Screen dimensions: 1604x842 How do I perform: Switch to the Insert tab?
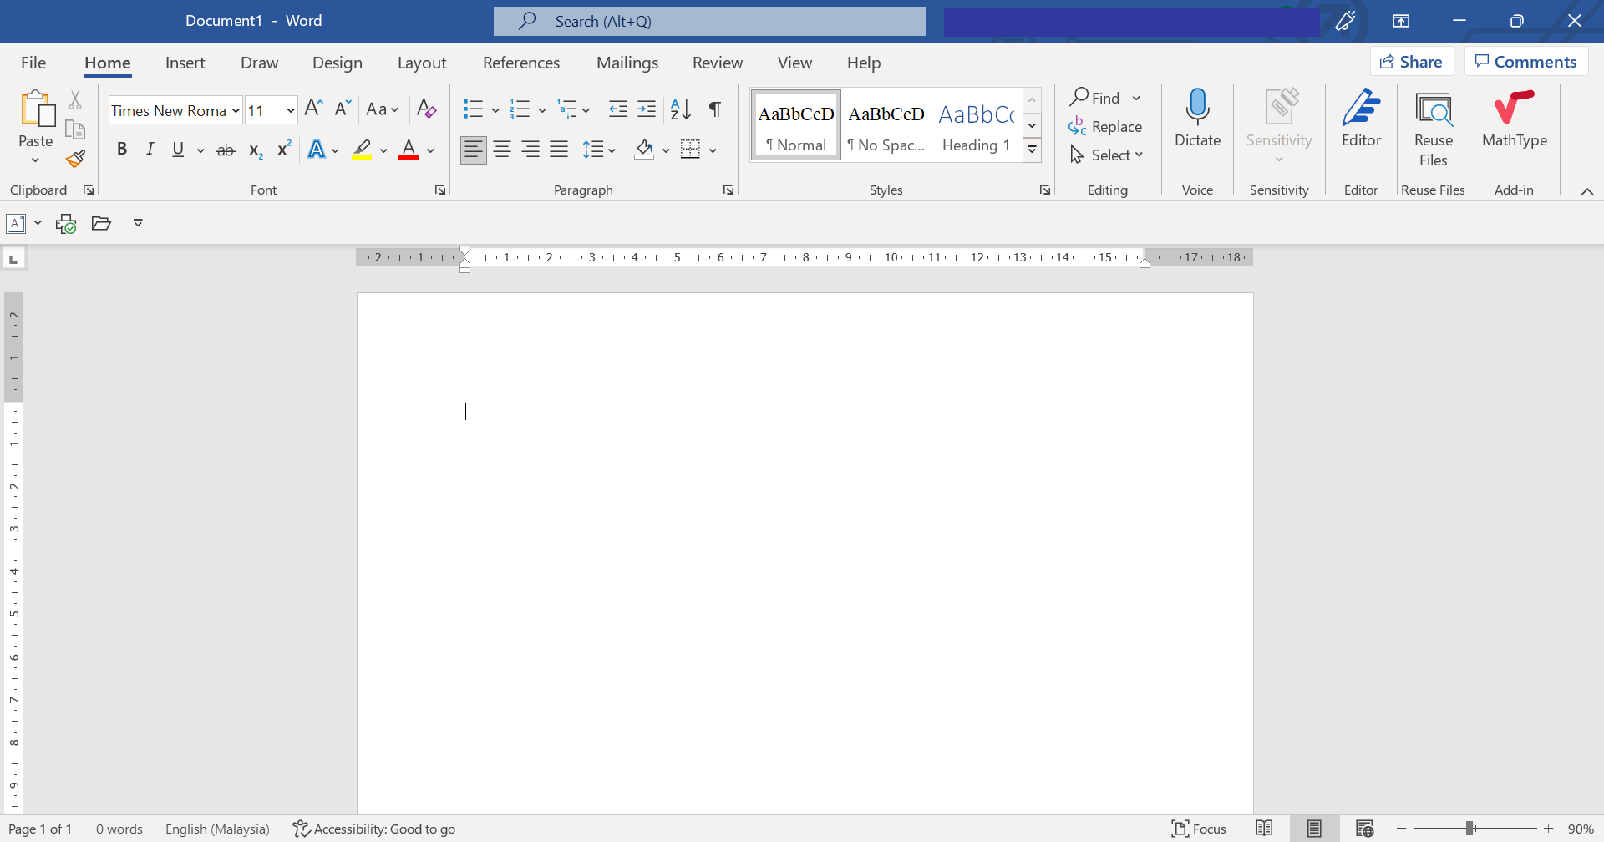tap(185, 63)
